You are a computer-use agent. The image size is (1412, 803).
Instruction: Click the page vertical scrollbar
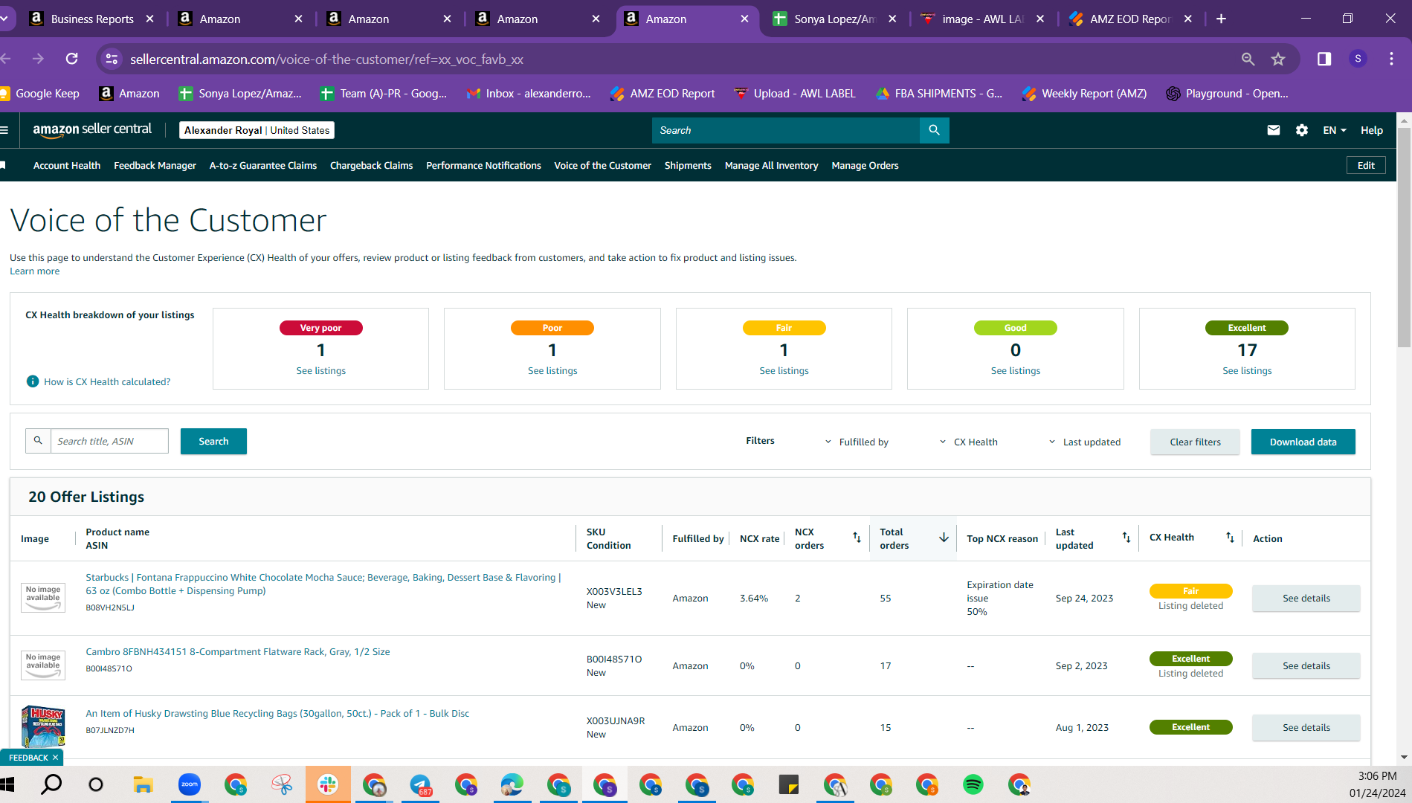point(1404,236)
